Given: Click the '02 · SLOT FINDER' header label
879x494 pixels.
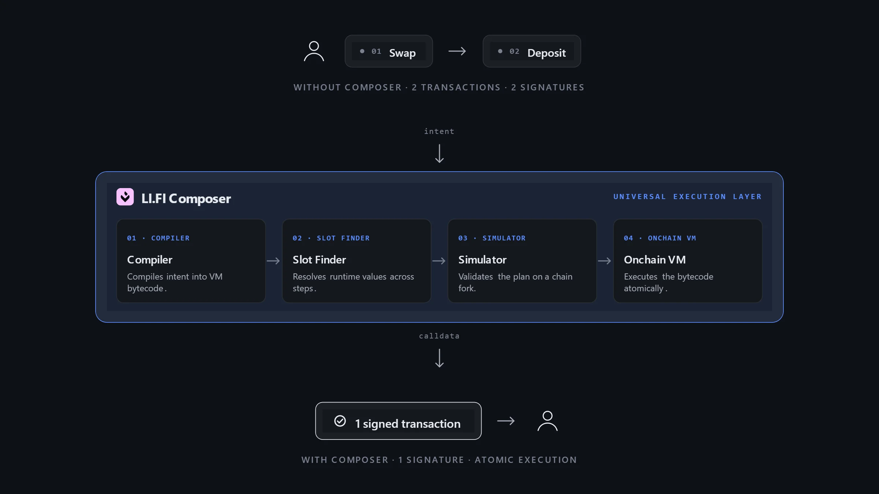Looking at the screenshot, I should pos(331,238).
